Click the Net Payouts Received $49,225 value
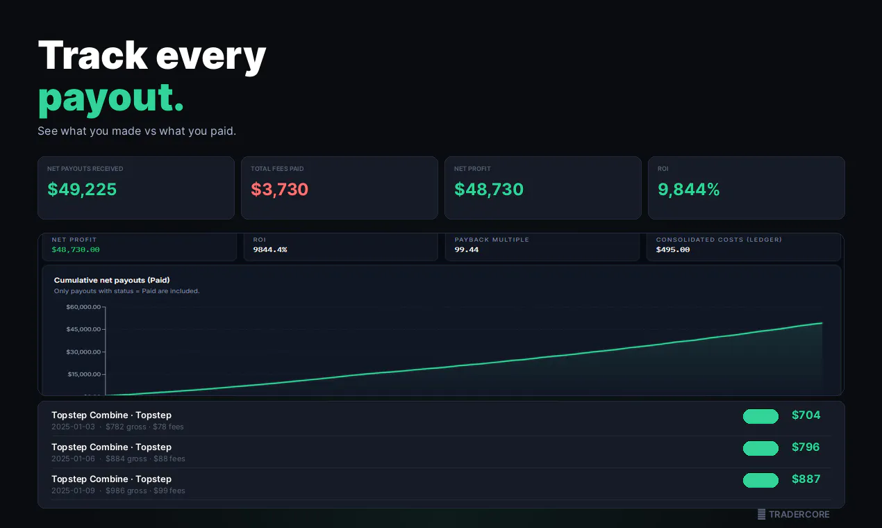Screen dimensions: 882x528 [82, 189]
